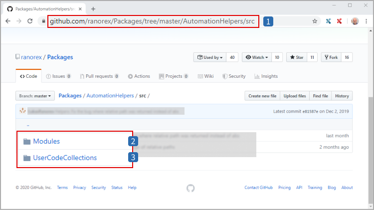Star the ranorex Packages repository
Image resolution: width=374 pixels, height=210 pixels.
pos(297,57)
